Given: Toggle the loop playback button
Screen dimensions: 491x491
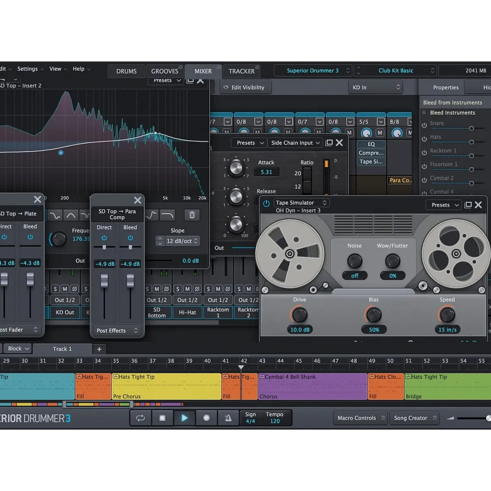Looking at the screenshot, I should pyautogui.click(x=141, y=418).
